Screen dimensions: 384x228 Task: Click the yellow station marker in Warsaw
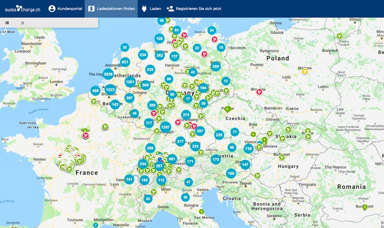pyautogui.click(x=305, y=71)
